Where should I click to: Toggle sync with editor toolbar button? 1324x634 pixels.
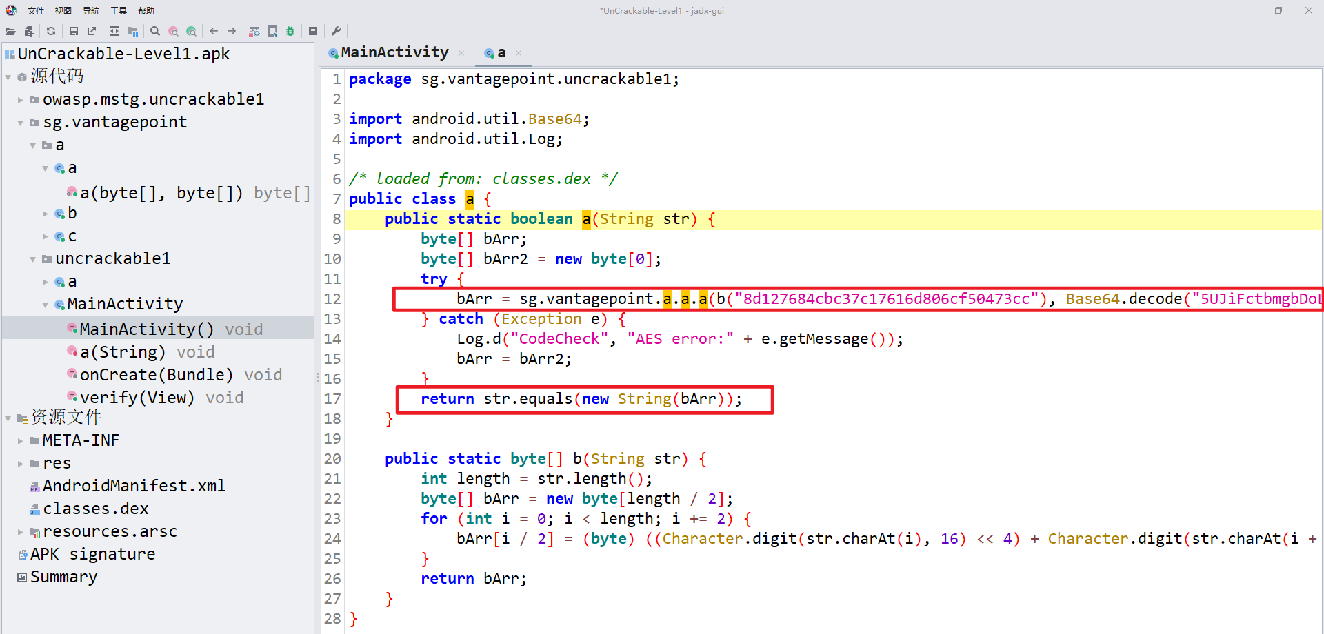tap(114, 31)
